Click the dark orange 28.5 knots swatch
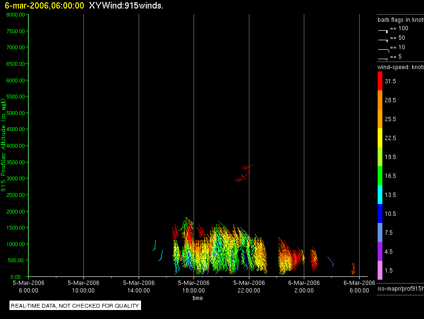 click(380, 100)
